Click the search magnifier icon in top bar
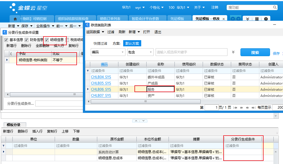This screenshot has width=283, height=164. click(275, 8)
